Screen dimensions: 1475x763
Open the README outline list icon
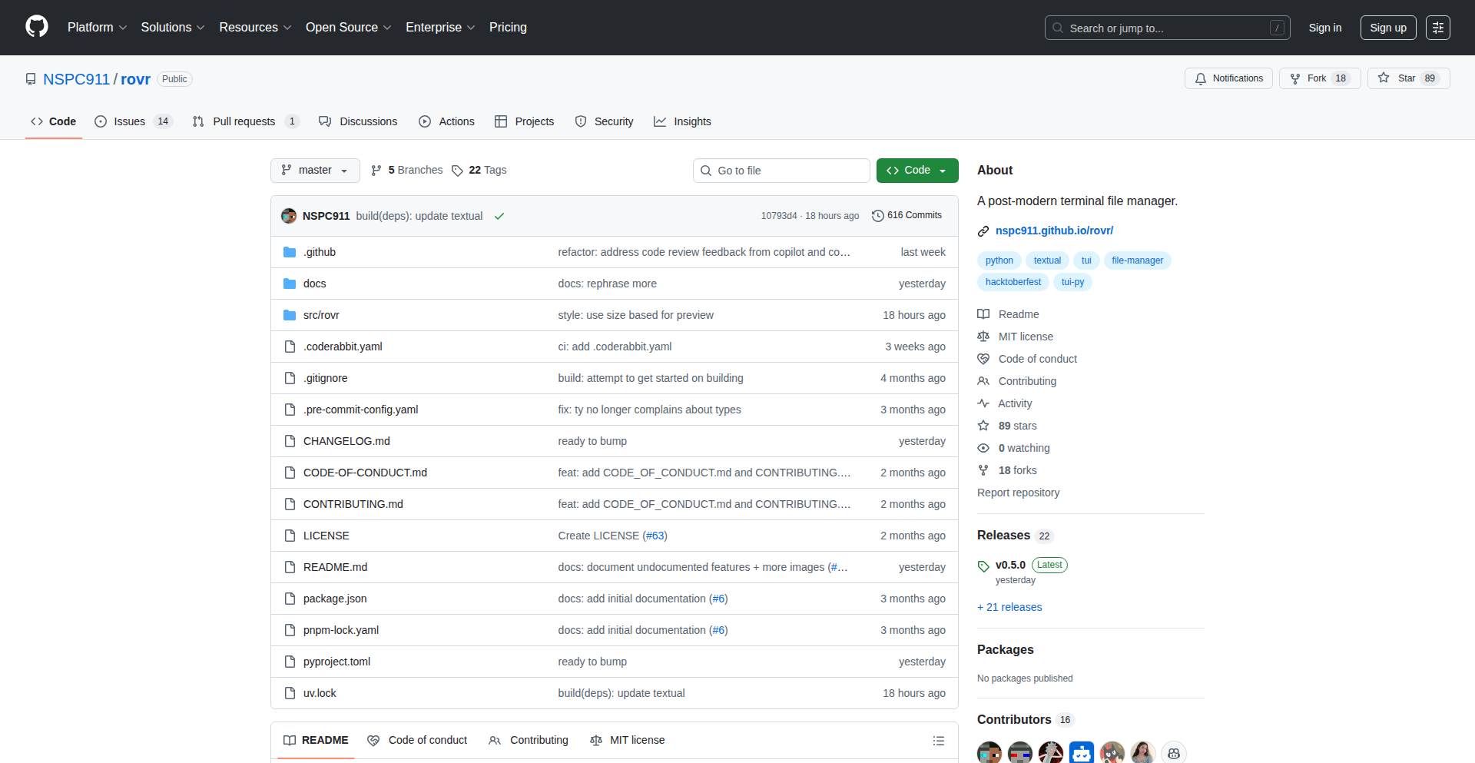click(x=938, y=741)
